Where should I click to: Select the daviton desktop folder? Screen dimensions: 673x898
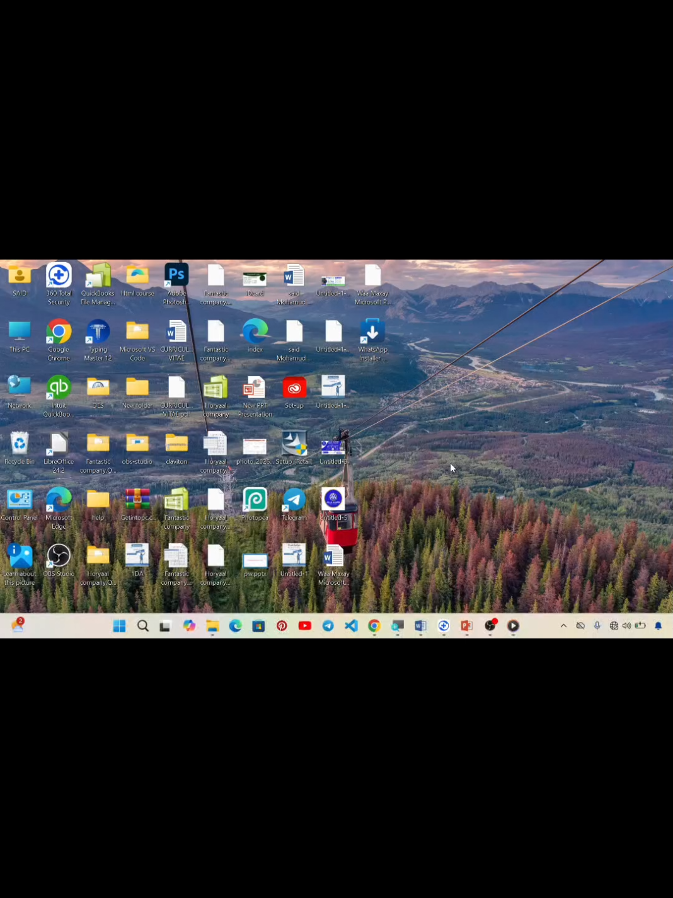click(x=176, y=448)
